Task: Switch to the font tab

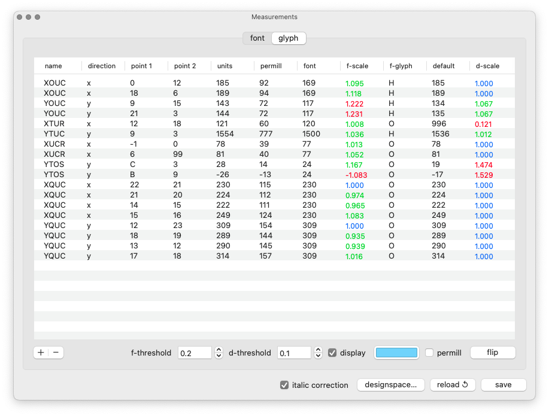Action: tap(257, 38)
